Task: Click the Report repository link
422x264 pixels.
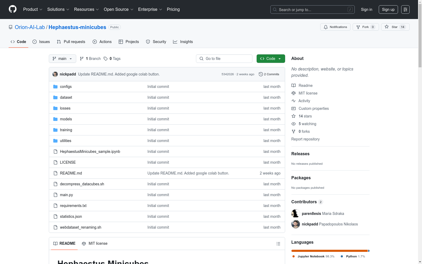Action: click(305, 139)
